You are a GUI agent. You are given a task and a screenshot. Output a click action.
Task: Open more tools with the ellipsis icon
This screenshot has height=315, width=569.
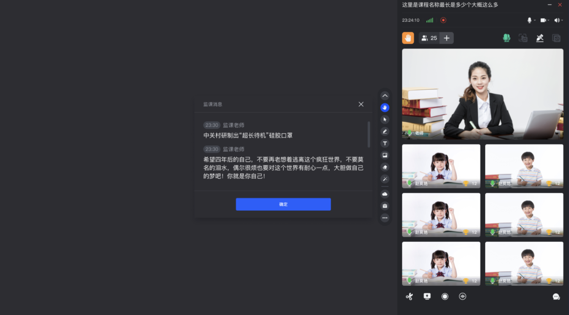tap(385, 218)
